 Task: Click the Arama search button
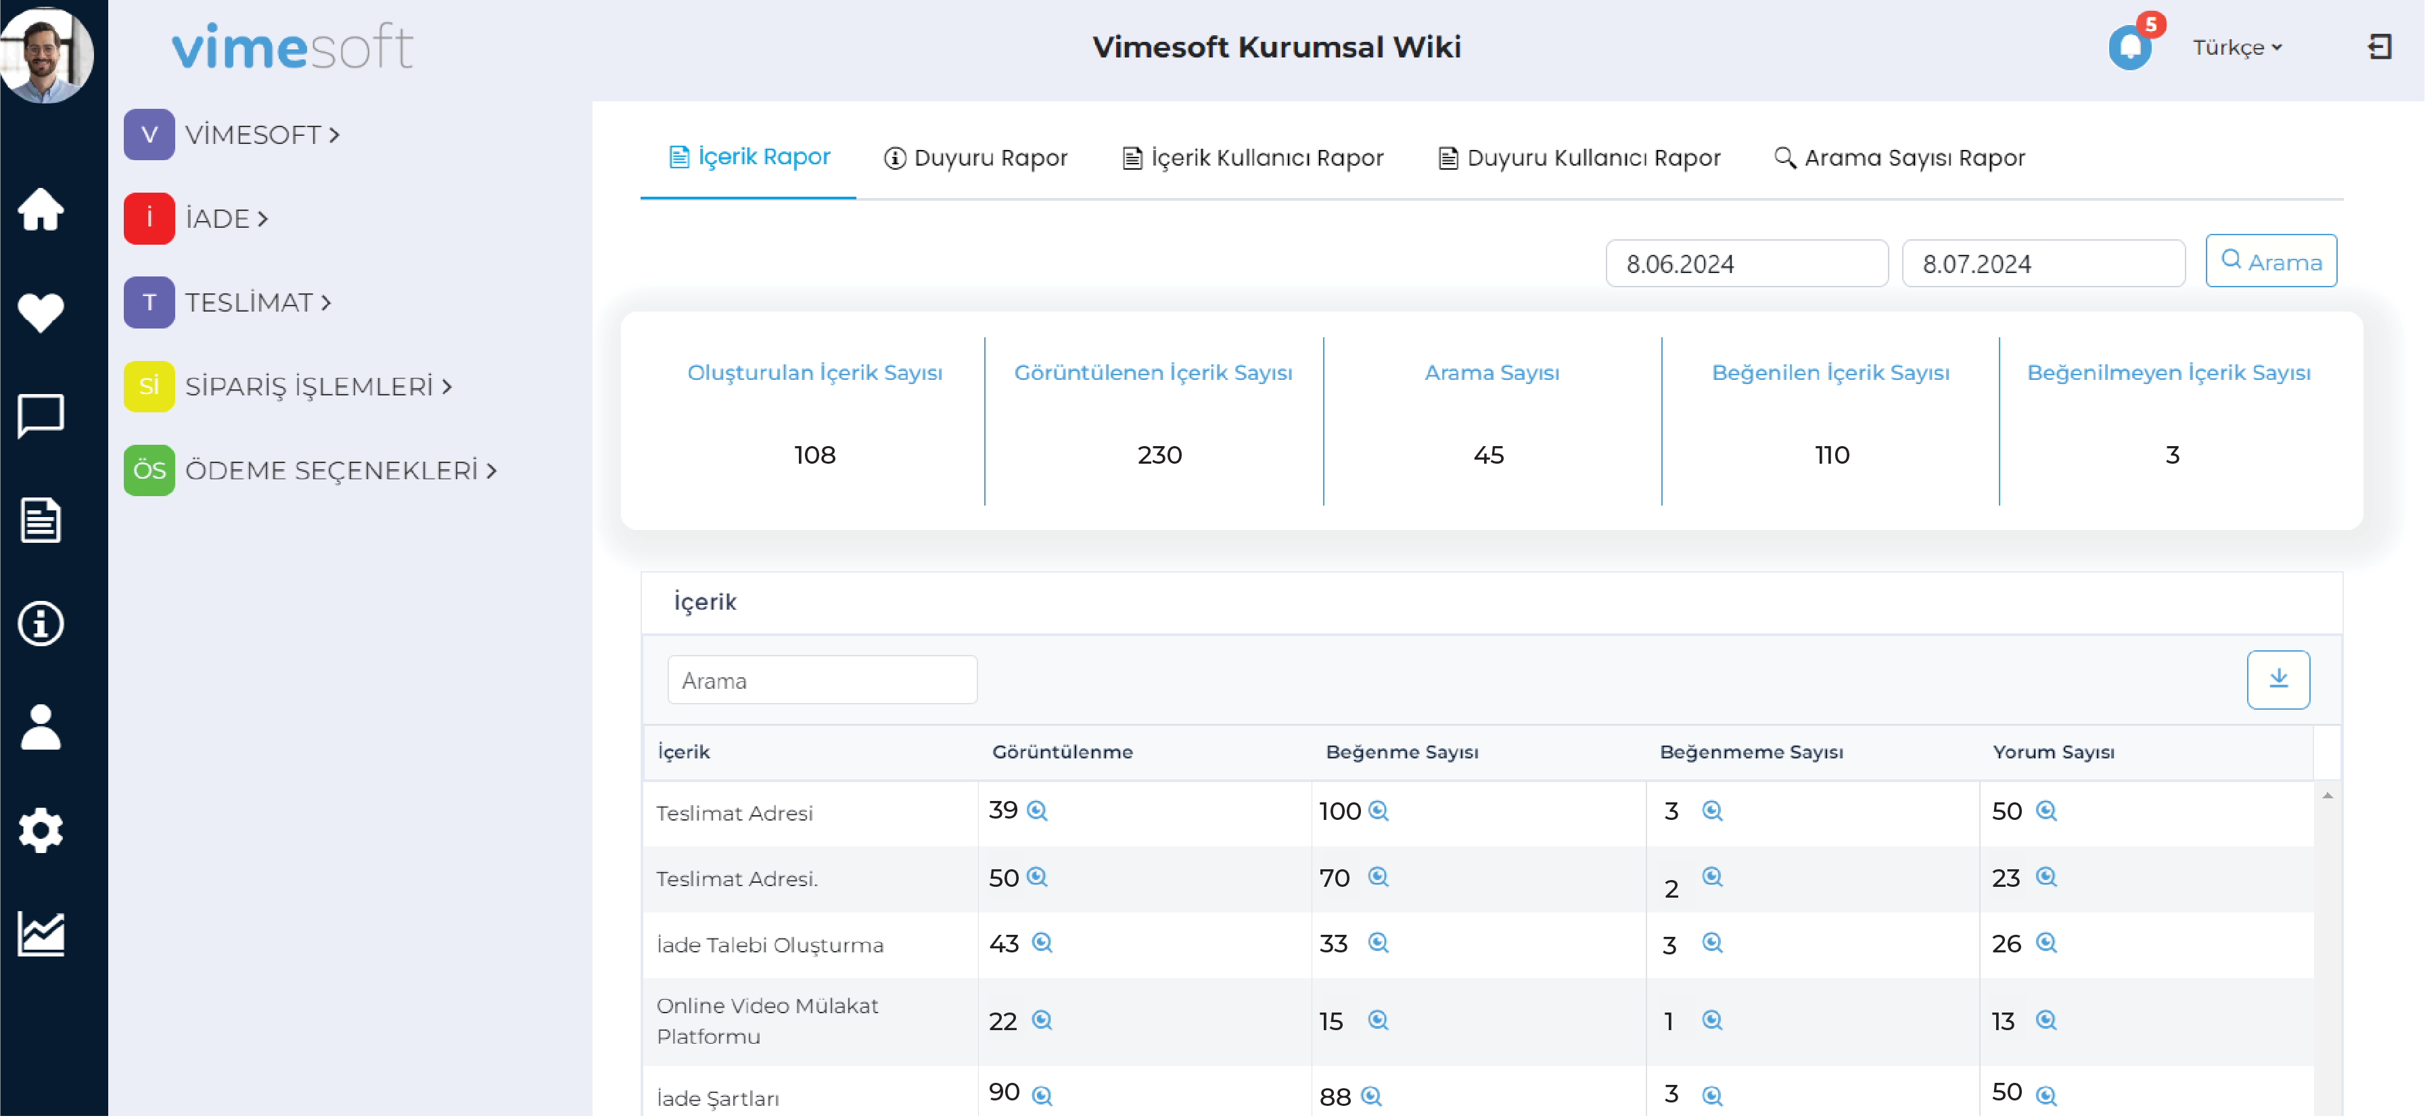[2270, 263]
